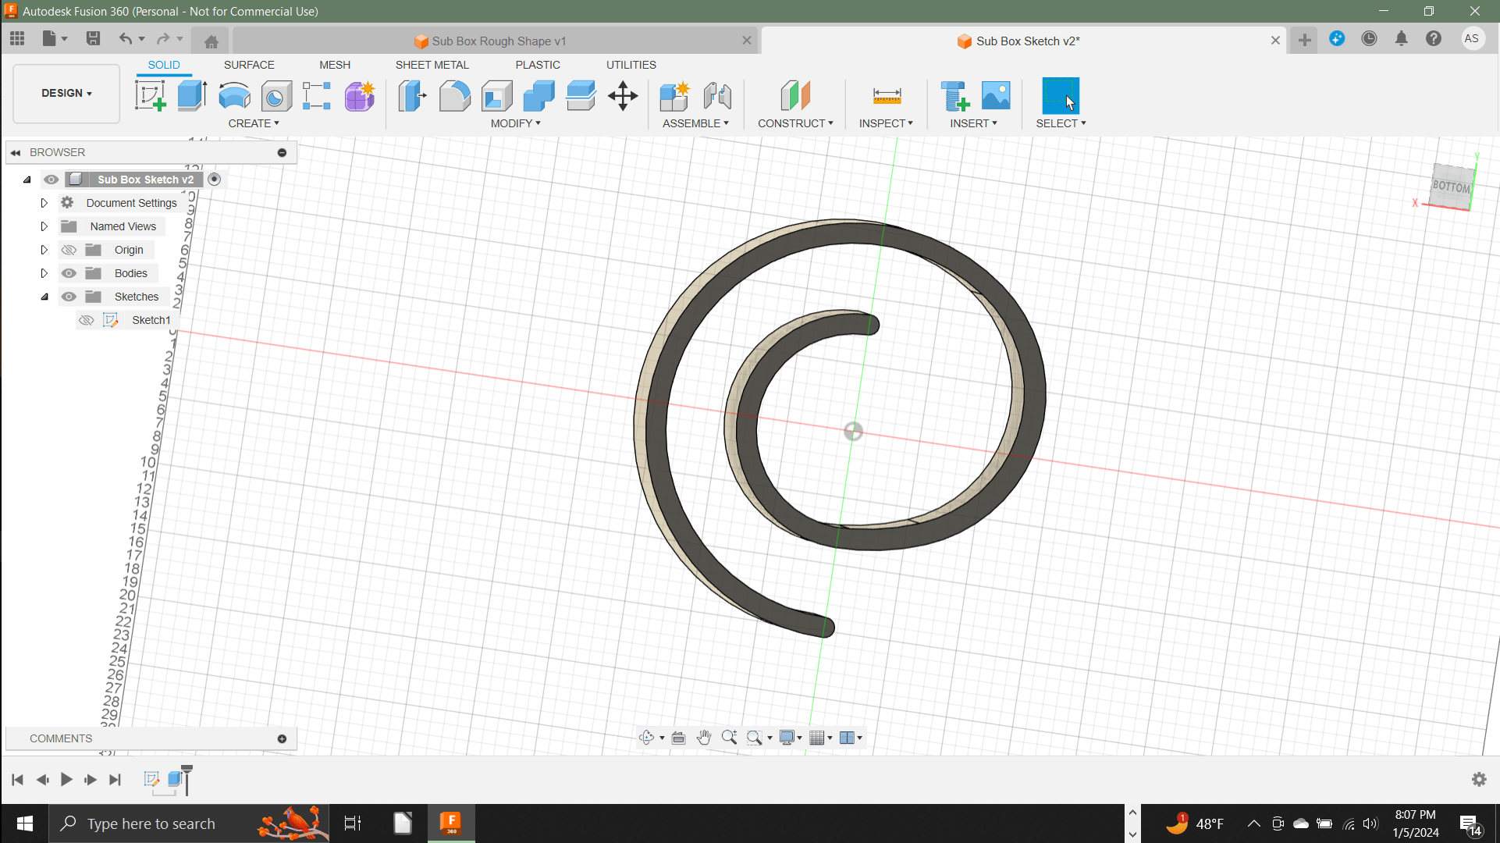1500x843 pixels.
Task: Switch to the UTILITIES tab
Action: 631,65
